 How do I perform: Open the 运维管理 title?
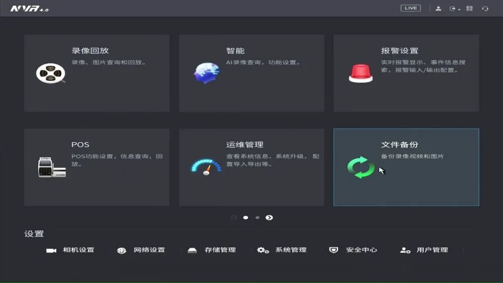245,145
